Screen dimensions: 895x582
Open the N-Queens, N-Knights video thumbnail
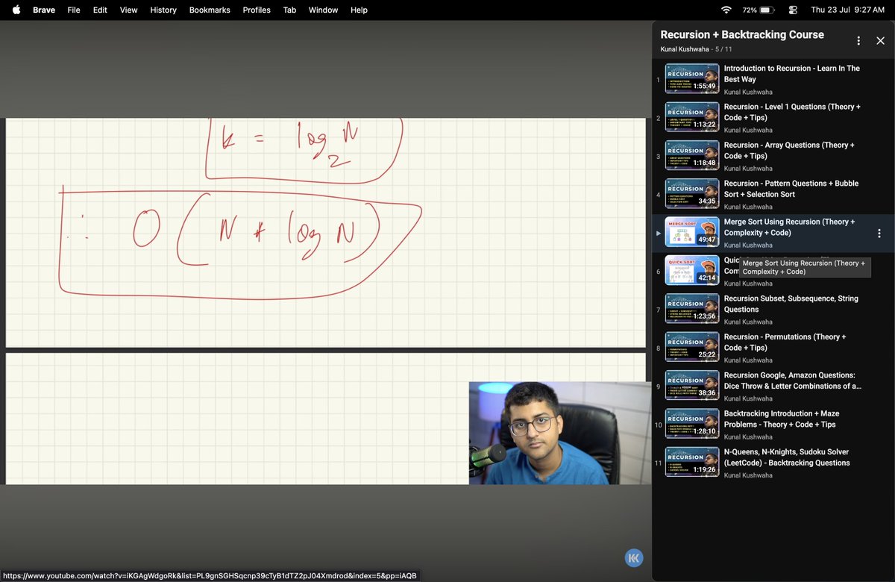(692, 463)
